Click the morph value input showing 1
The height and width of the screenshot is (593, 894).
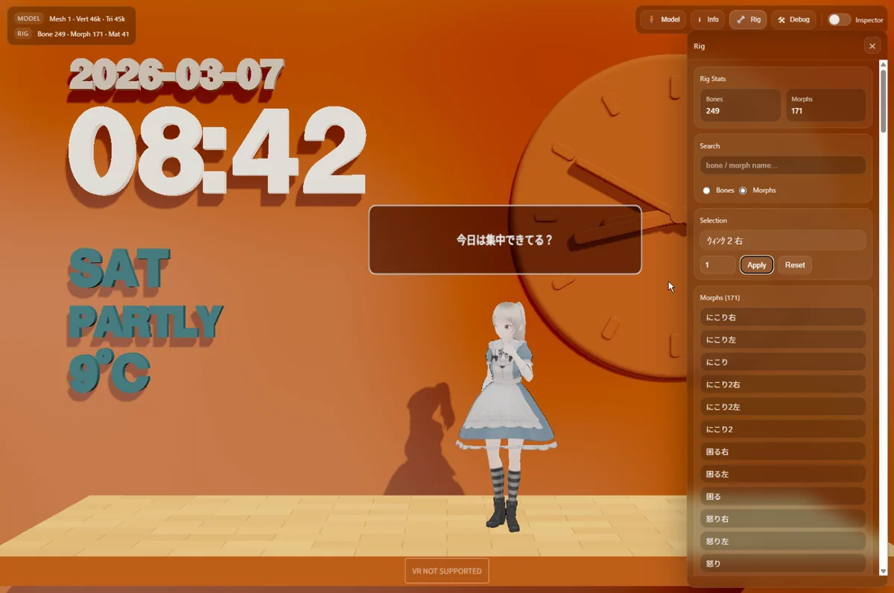(x=717, y=265)
